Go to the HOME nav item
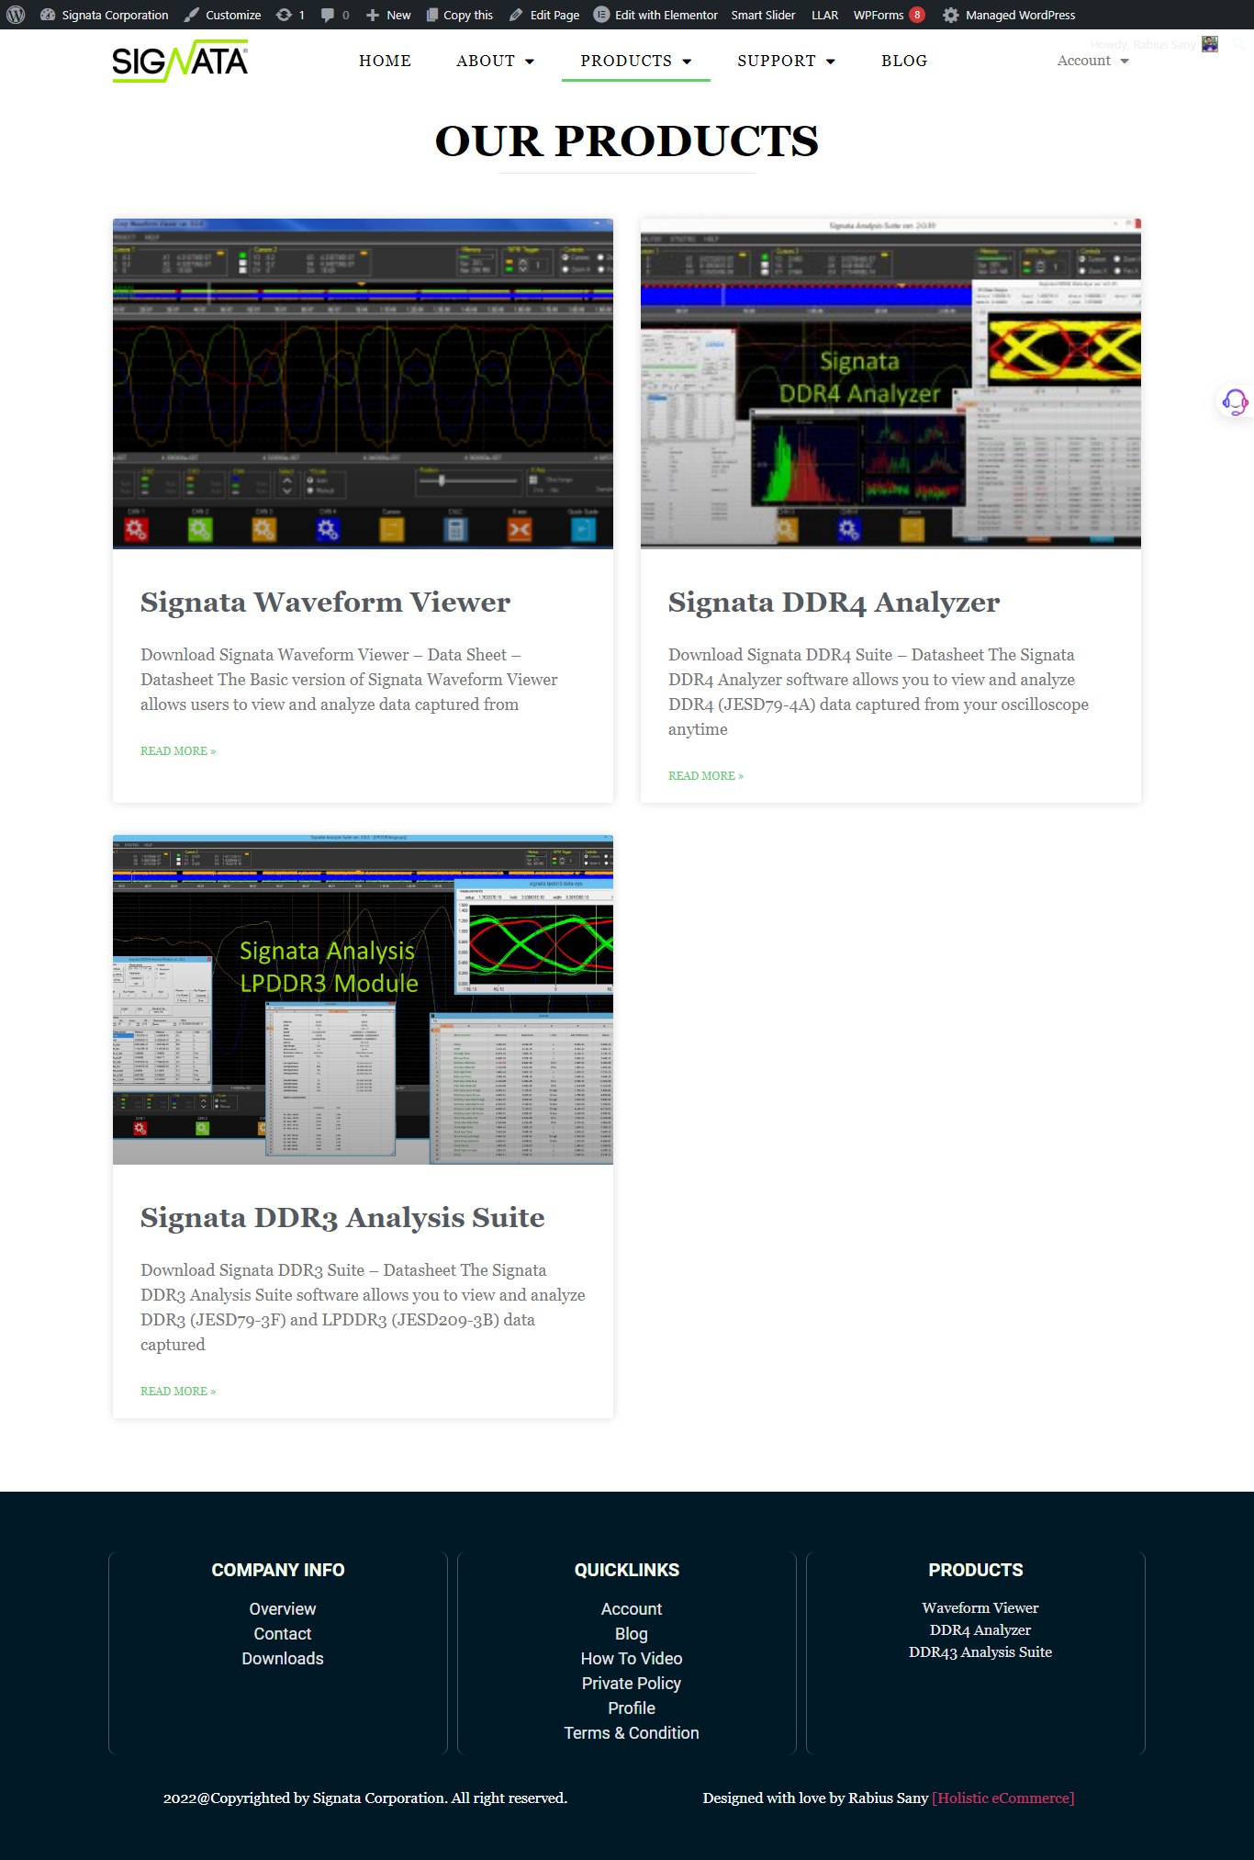Image resolution: width=1254 pixels, height=1860 pixels. pyautogui.click(x=385, y=61)
